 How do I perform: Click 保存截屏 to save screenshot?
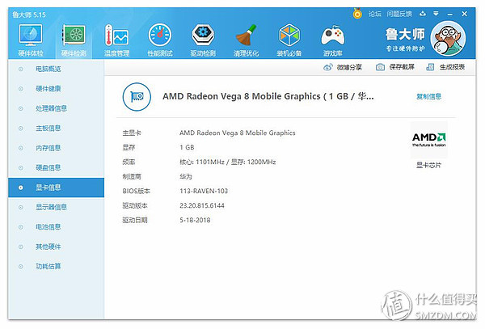[x=395, y=67]
